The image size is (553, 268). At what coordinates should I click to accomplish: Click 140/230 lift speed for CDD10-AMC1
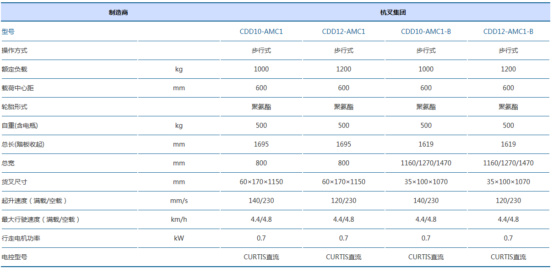[261, 201]
